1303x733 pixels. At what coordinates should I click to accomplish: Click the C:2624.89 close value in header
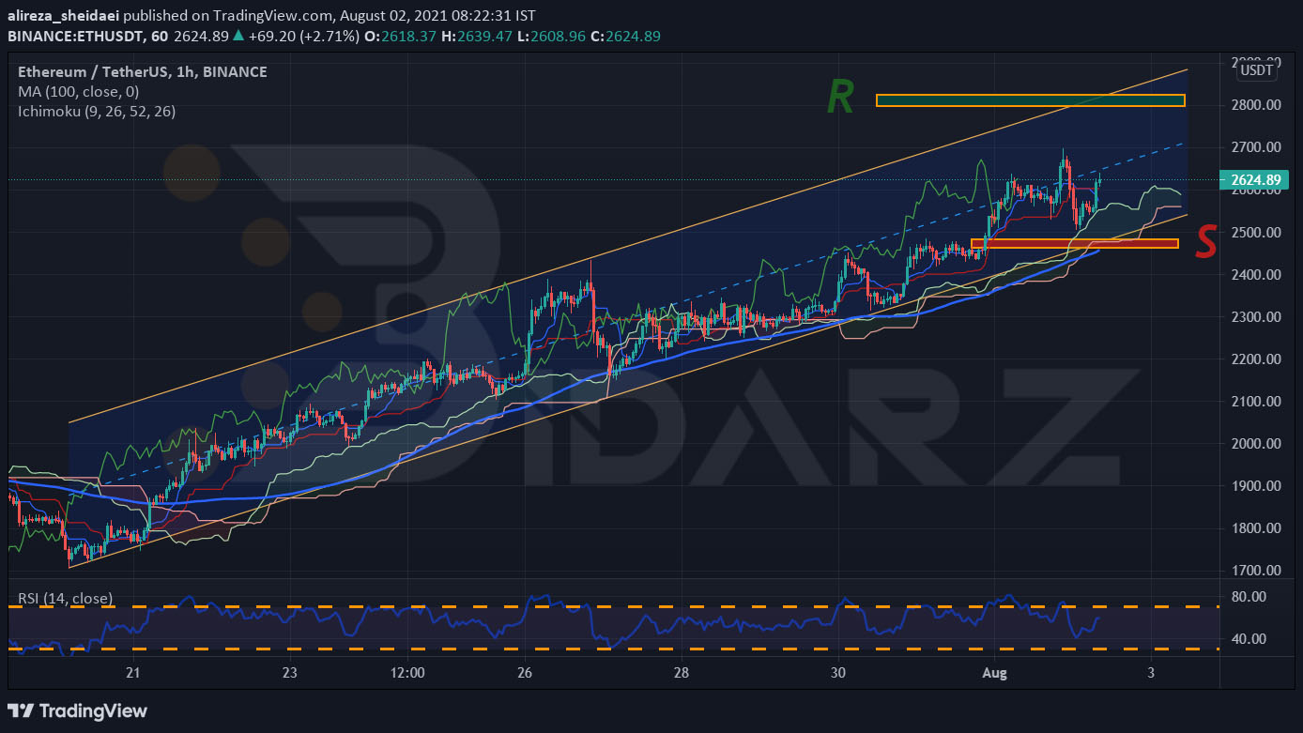627,36
